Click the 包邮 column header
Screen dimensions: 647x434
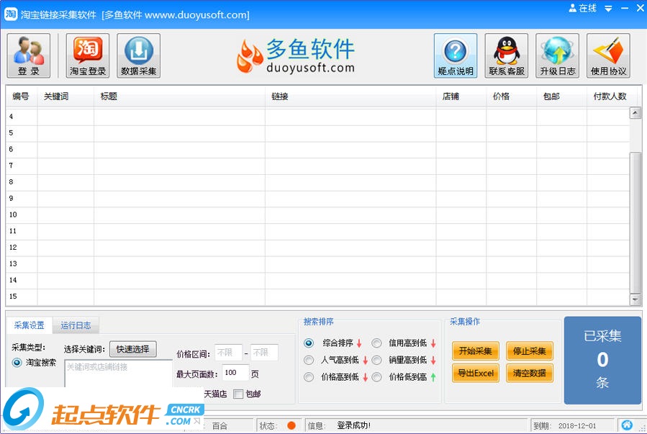coord(562,96)
